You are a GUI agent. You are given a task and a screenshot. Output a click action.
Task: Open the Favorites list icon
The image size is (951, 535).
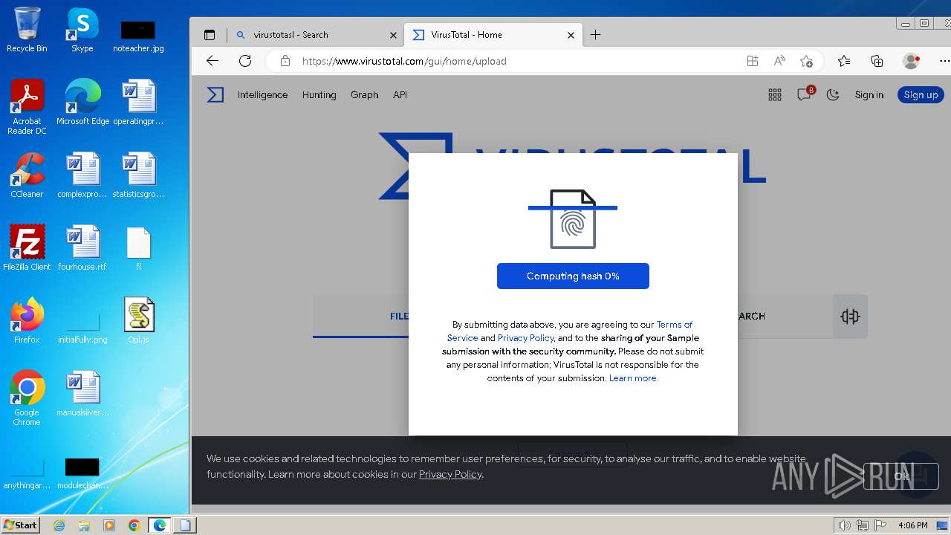pos(844,61)
